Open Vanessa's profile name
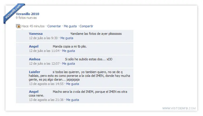The height and width of the screenshot is (116, 203). click(x=36, y=34)
